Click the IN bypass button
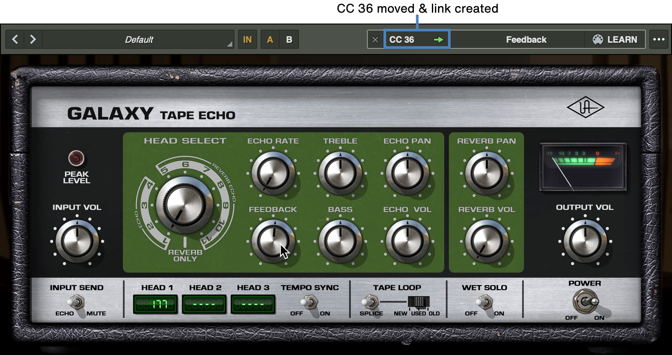Image resolution: width=672 pixels, height=355 pixels. (247, 39)
